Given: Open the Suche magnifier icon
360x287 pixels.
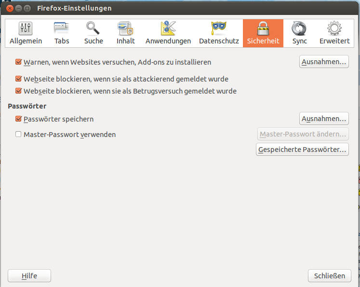Looking at the screenshot, I should click(x=93, y=29).
